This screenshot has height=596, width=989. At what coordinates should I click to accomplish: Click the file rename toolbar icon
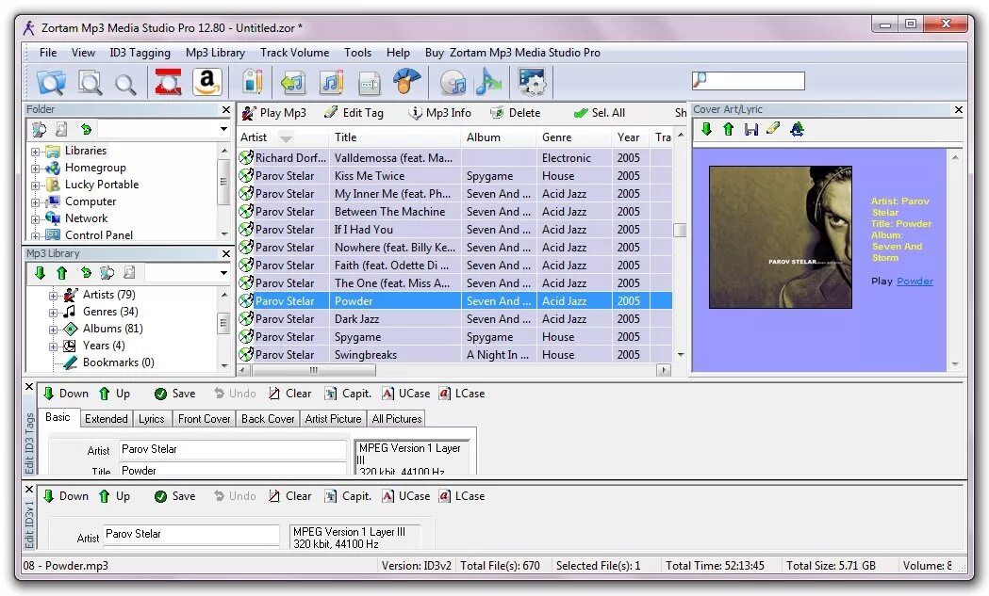coord(370,83)
